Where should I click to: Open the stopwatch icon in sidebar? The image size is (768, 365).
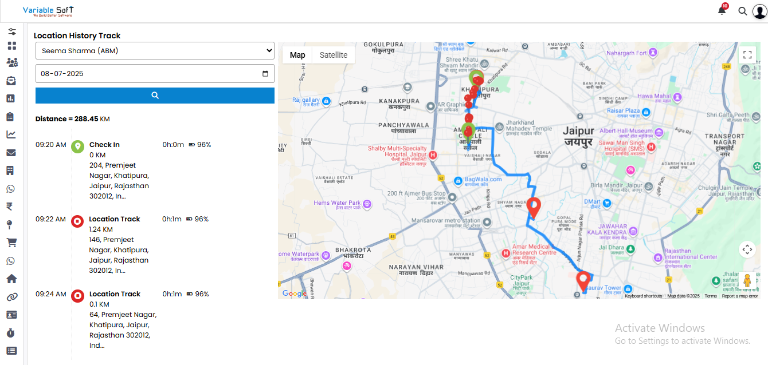pos(11,332)
